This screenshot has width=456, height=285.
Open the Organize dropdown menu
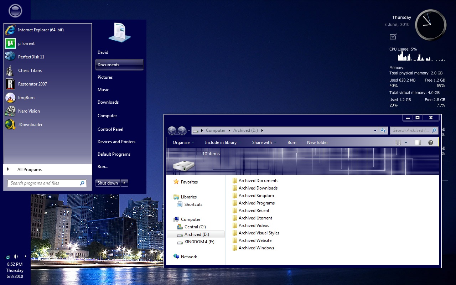pos(183,142)
